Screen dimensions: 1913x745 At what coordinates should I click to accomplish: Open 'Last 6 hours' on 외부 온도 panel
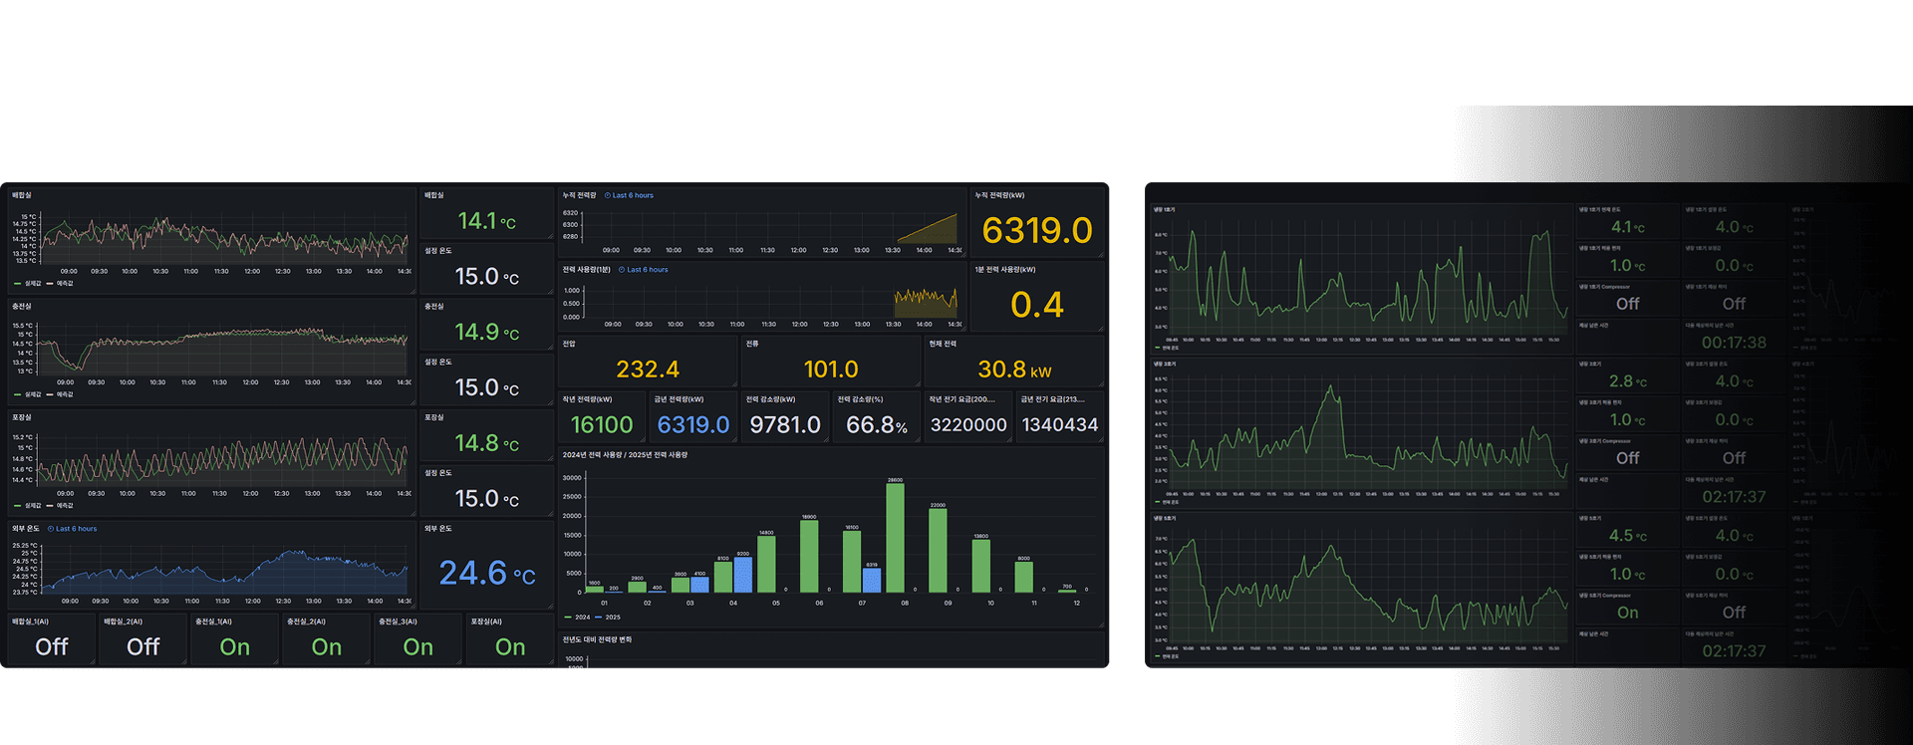pyautogui.click(x=76, y=529)
